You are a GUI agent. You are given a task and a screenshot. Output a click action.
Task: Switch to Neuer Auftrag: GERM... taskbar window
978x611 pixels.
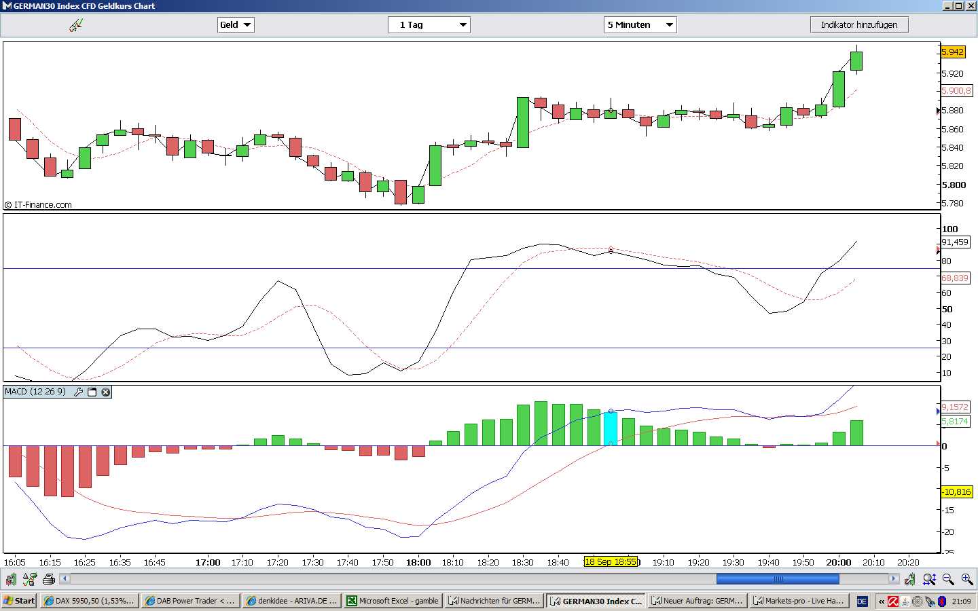[698, 601]
